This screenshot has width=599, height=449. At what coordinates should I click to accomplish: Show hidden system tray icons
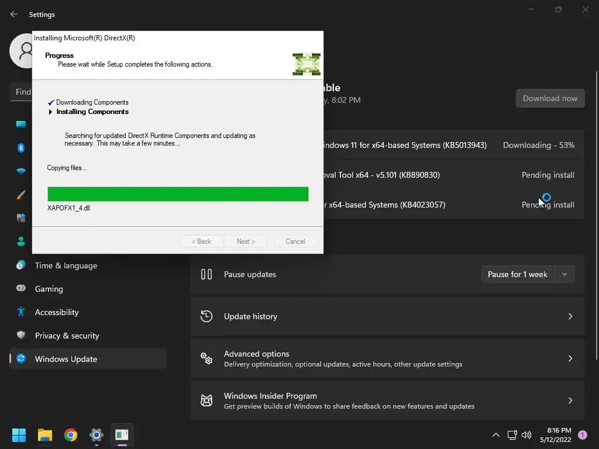point(496,434)
